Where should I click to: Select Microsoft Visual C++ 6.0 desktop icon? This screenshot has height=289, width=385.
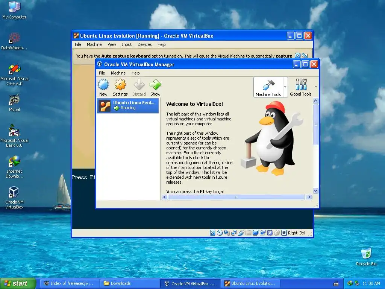click(x=14, y=75)
